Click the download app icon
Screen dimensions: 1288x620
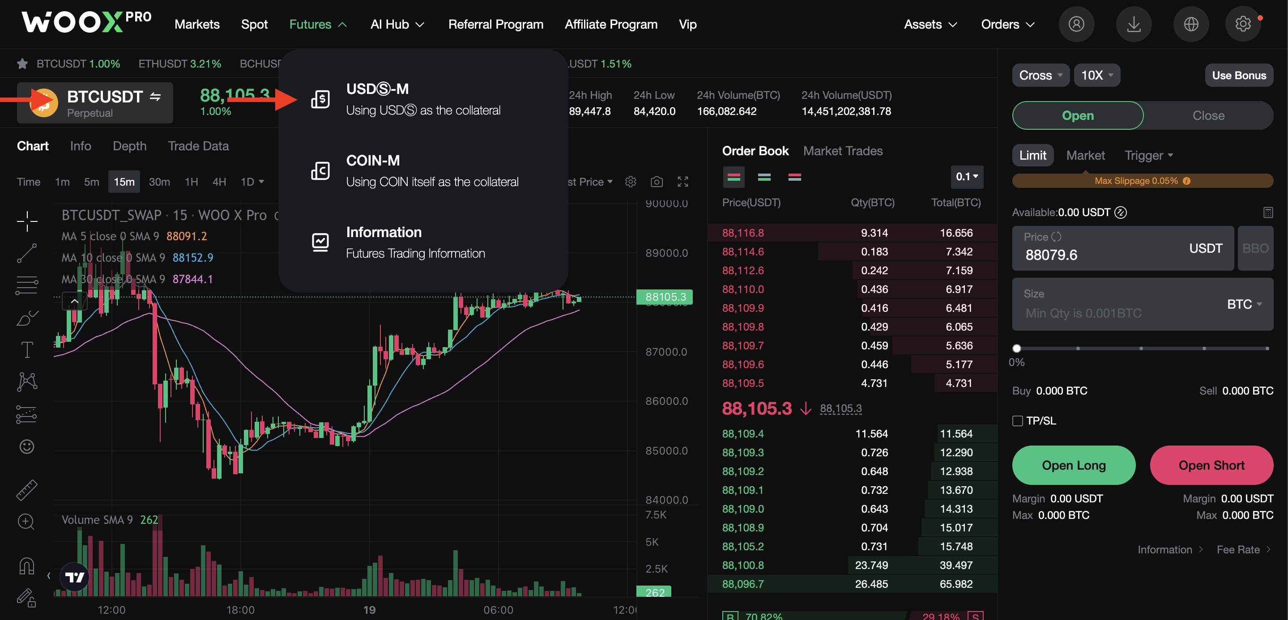click(x=1134, y=24)
